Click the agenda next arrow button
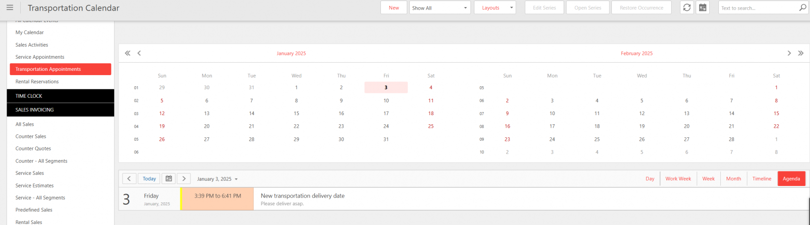Screen dimensions: 810x225 [184, 178]
